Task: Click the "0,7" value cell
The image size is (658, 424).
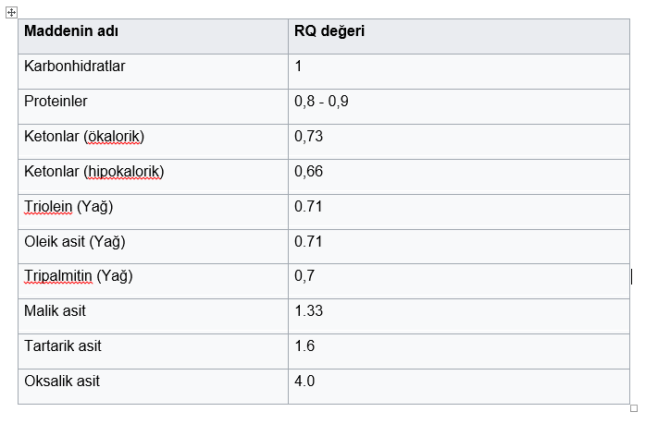Action: point(304,276)
